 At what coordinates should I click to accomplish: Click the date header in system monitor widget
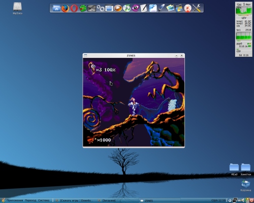(x=244, y=4)
